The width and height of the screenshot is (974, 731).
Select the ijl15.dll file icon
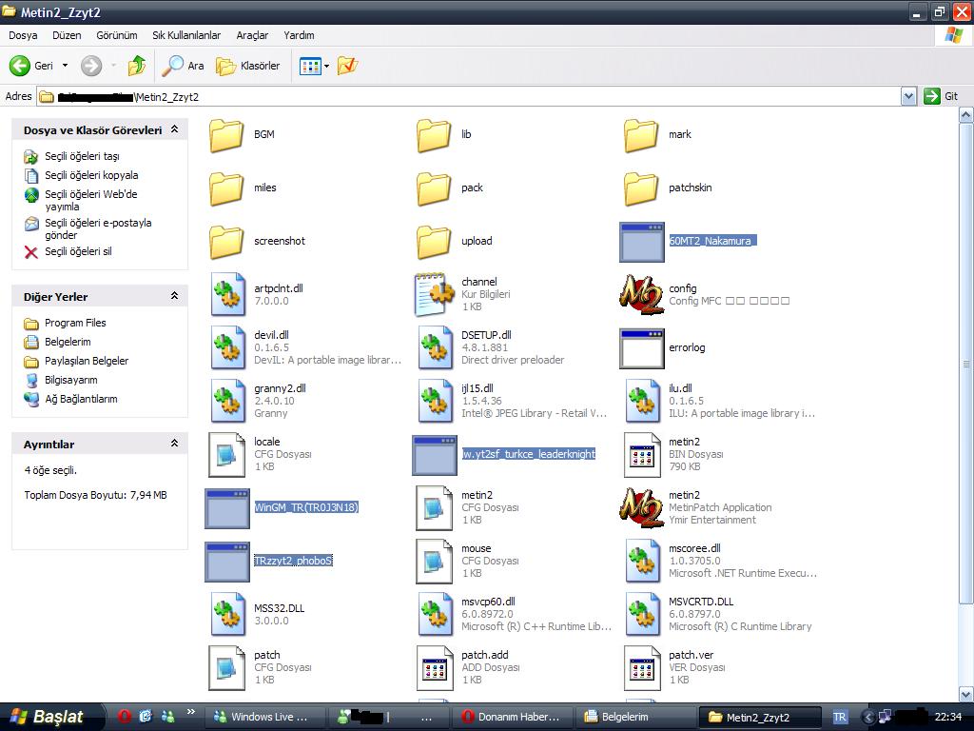pos(434,401)
